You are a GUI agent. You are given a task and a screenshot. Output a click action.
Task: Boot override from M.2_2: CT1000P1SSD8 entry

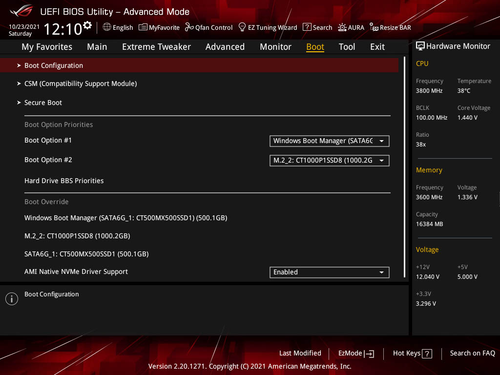coord(77,236)
